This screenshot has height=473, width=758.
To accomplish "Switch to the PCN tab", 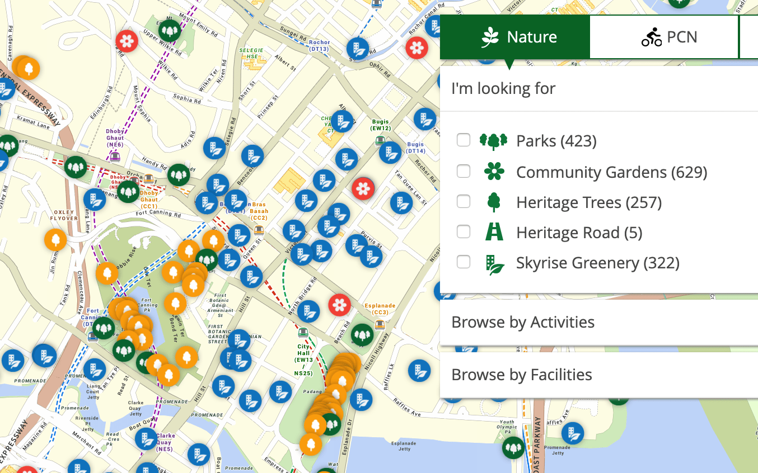I will click(x=669, y=37).
